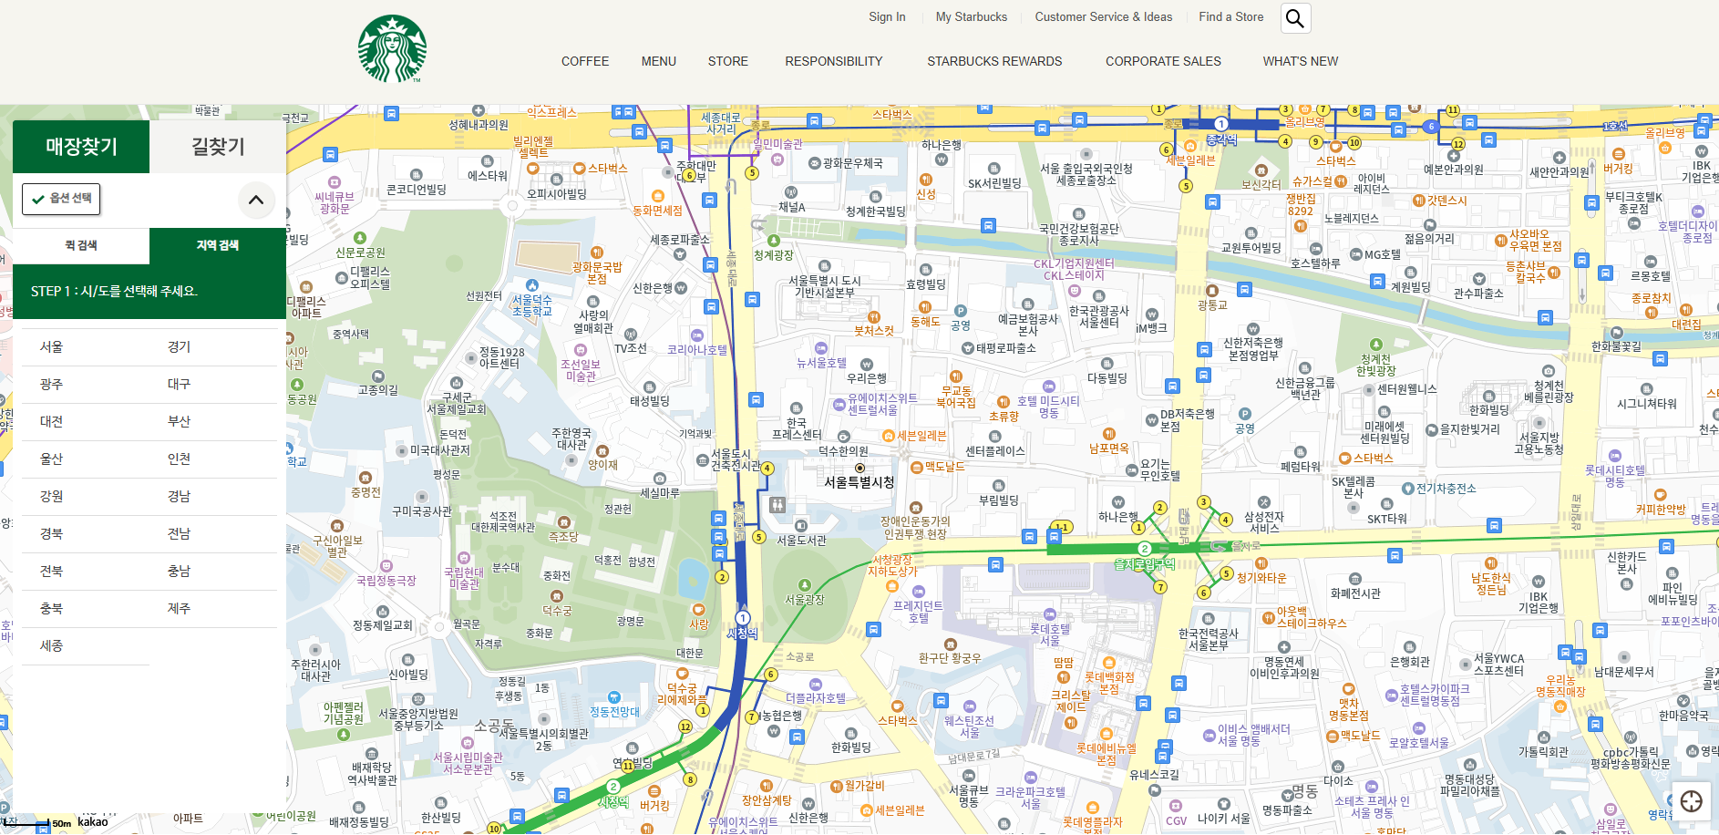
Task: Collapse the search panel with chevron up
Action: click(x=256, y=200)
